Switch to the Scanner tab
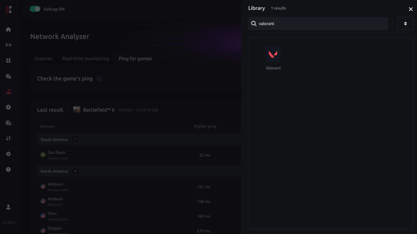Screen dimensions: 417x234 click(x=43, y=59)
